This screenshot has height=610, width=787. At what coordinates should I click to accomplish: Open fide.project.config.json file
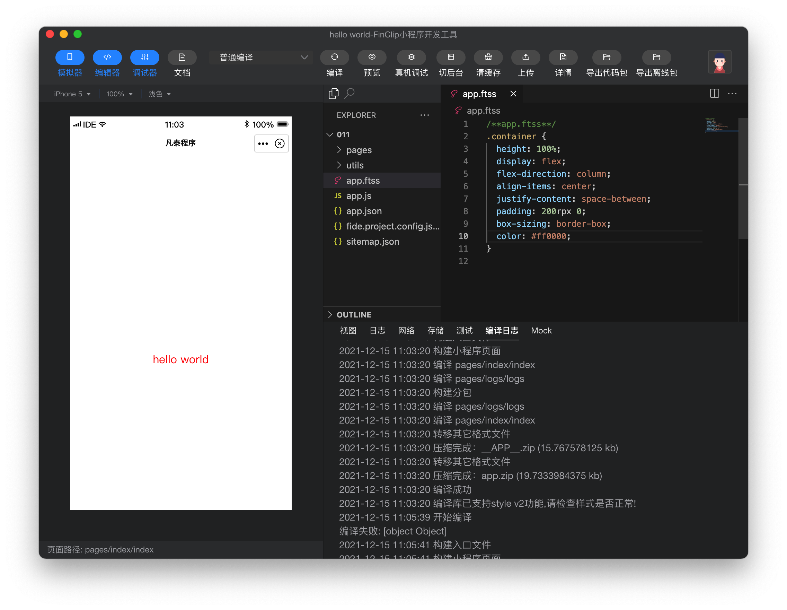(x=382, y=226)
